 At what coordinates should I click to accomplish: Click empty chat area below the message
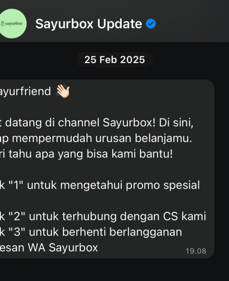click(115, 270)
